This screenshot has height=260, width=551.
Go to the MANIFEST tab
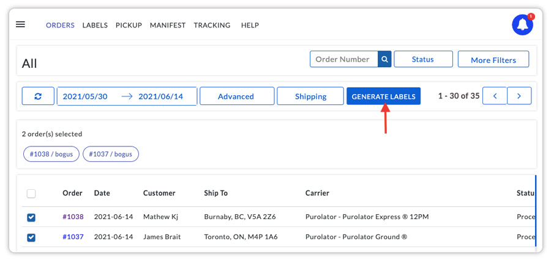pyautogui.click(x=168, y=25)
